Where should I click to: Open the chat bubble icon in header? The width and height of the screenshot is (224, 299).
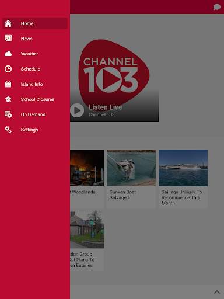point(217,7)
